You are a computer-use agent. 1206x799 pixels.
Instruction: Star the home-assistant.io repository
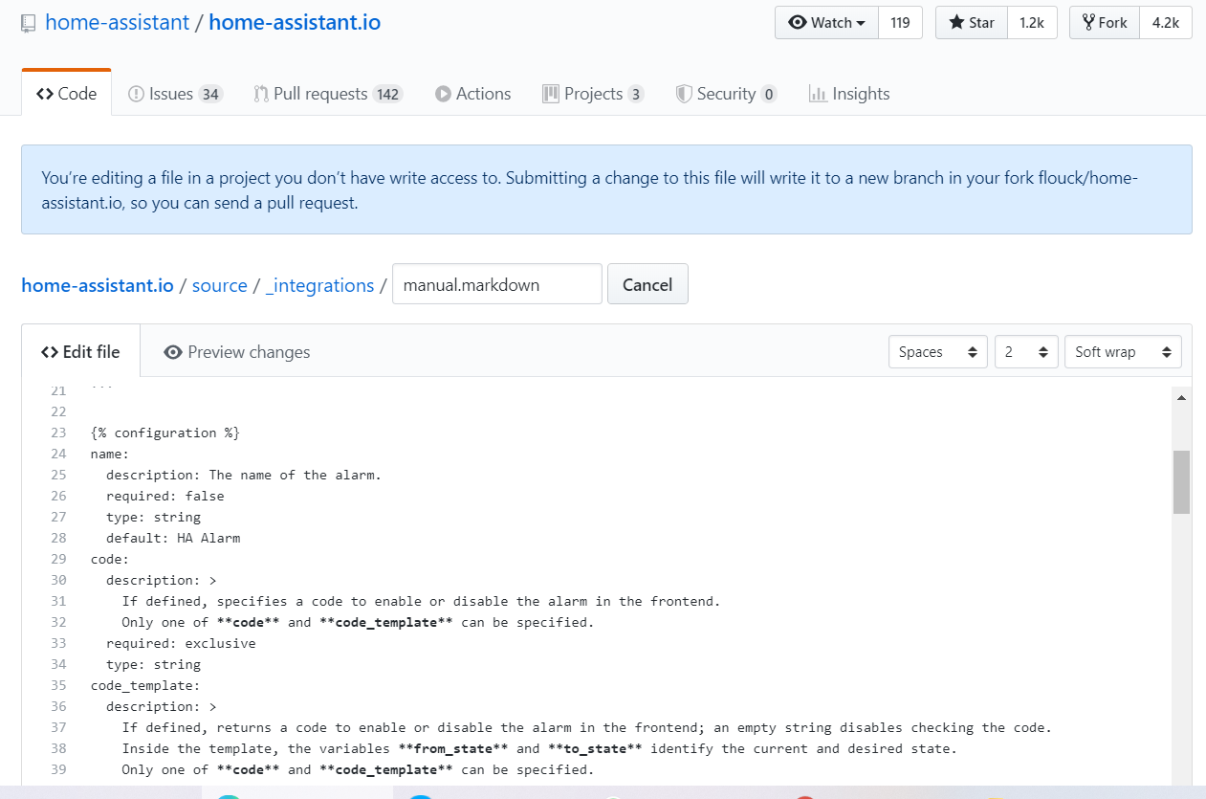pos(972,23)
